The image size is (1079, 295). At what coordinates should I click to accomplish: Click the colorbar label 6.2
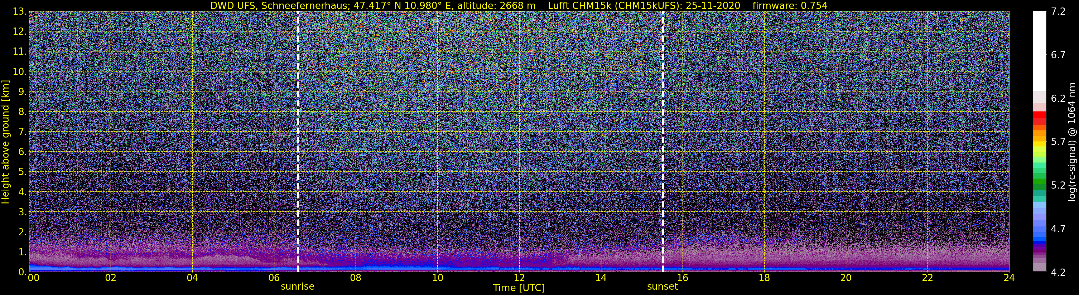1058,99
